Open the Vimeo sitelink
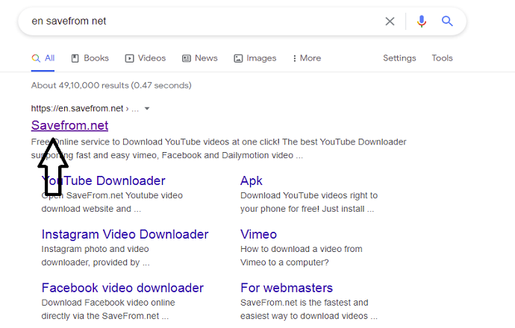 [x=258, y=234]
